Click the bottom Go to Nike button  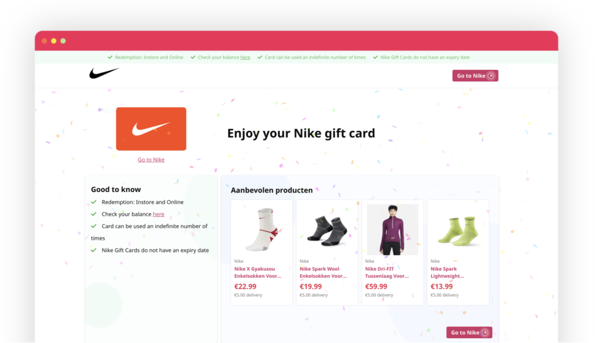click(469, 332)
